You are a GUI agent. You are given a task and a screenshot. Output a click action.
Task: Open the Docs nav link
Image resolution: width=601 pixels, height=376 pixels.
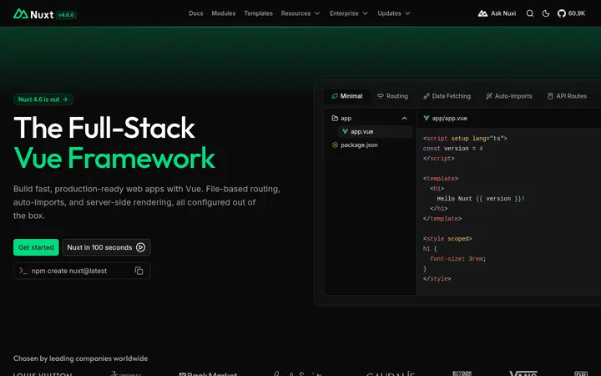pos(196,13)
